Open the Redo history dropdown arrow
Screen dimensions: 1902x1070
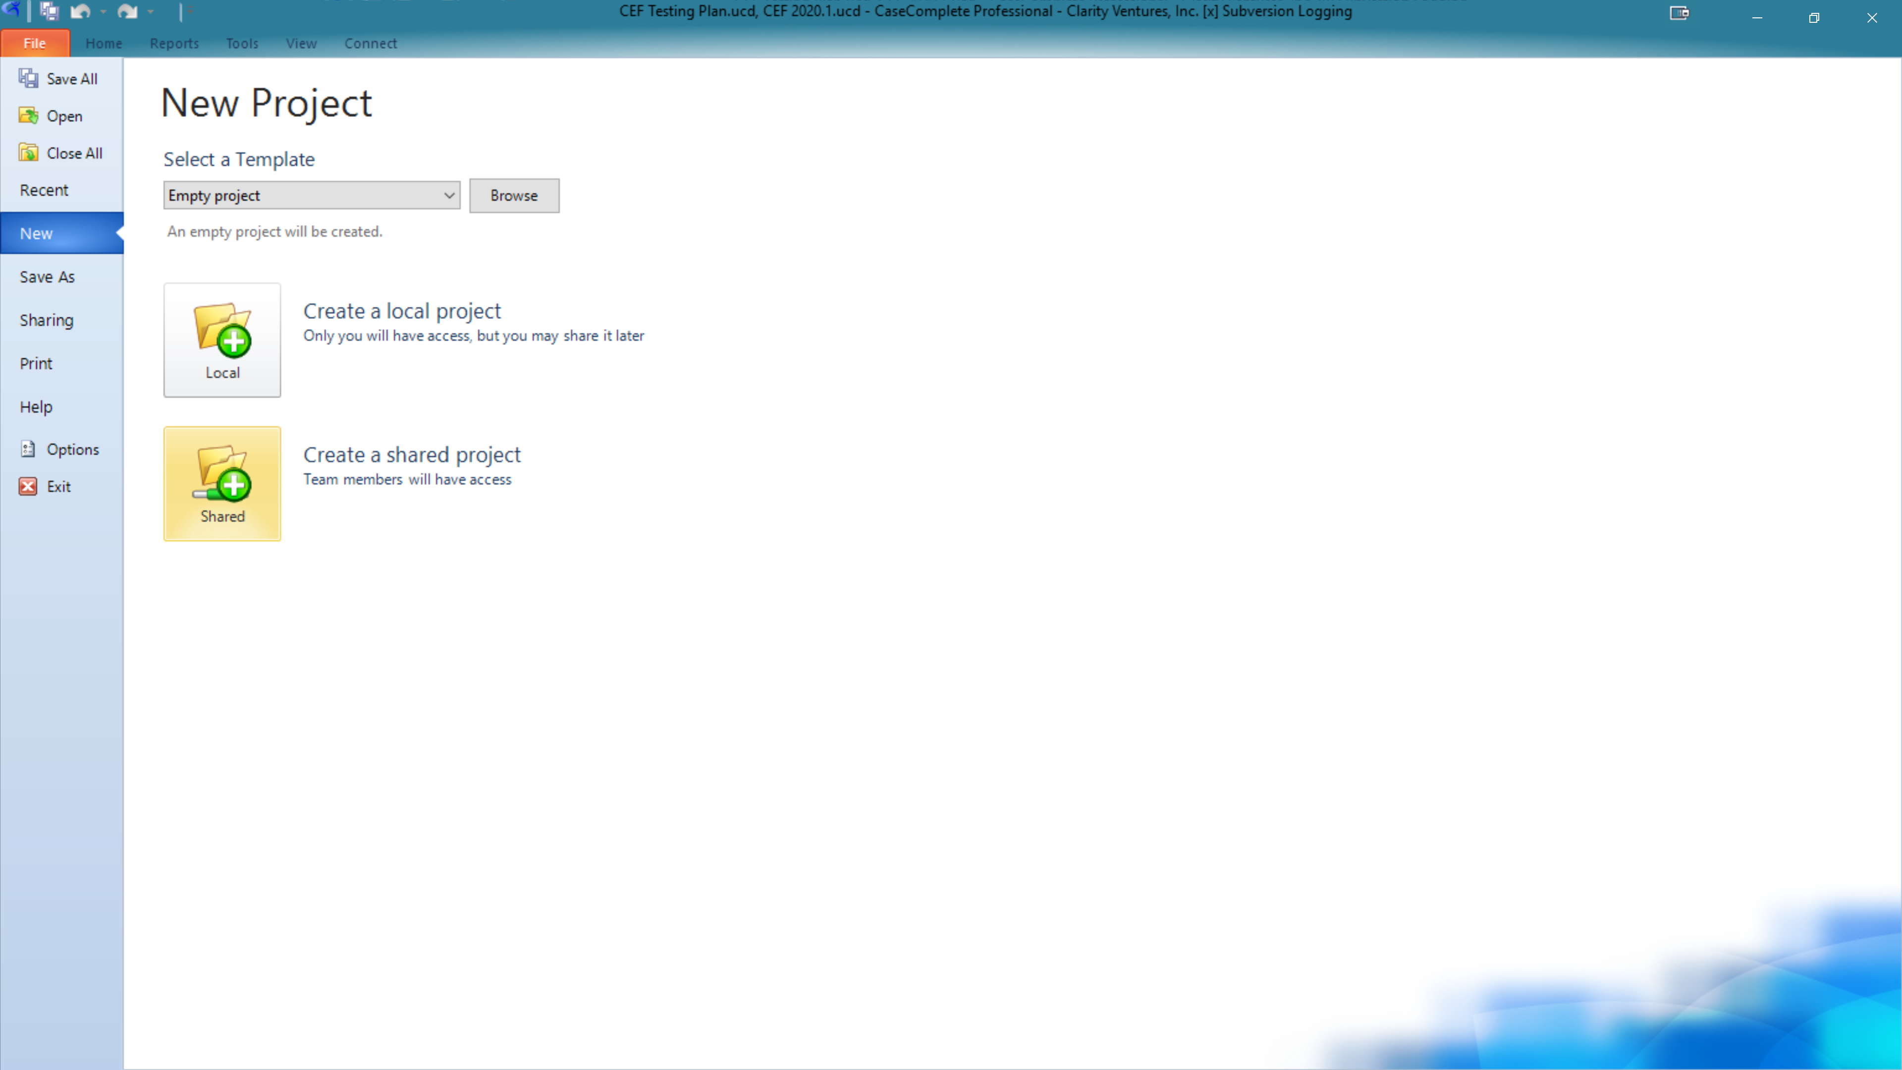pos(151,12)
